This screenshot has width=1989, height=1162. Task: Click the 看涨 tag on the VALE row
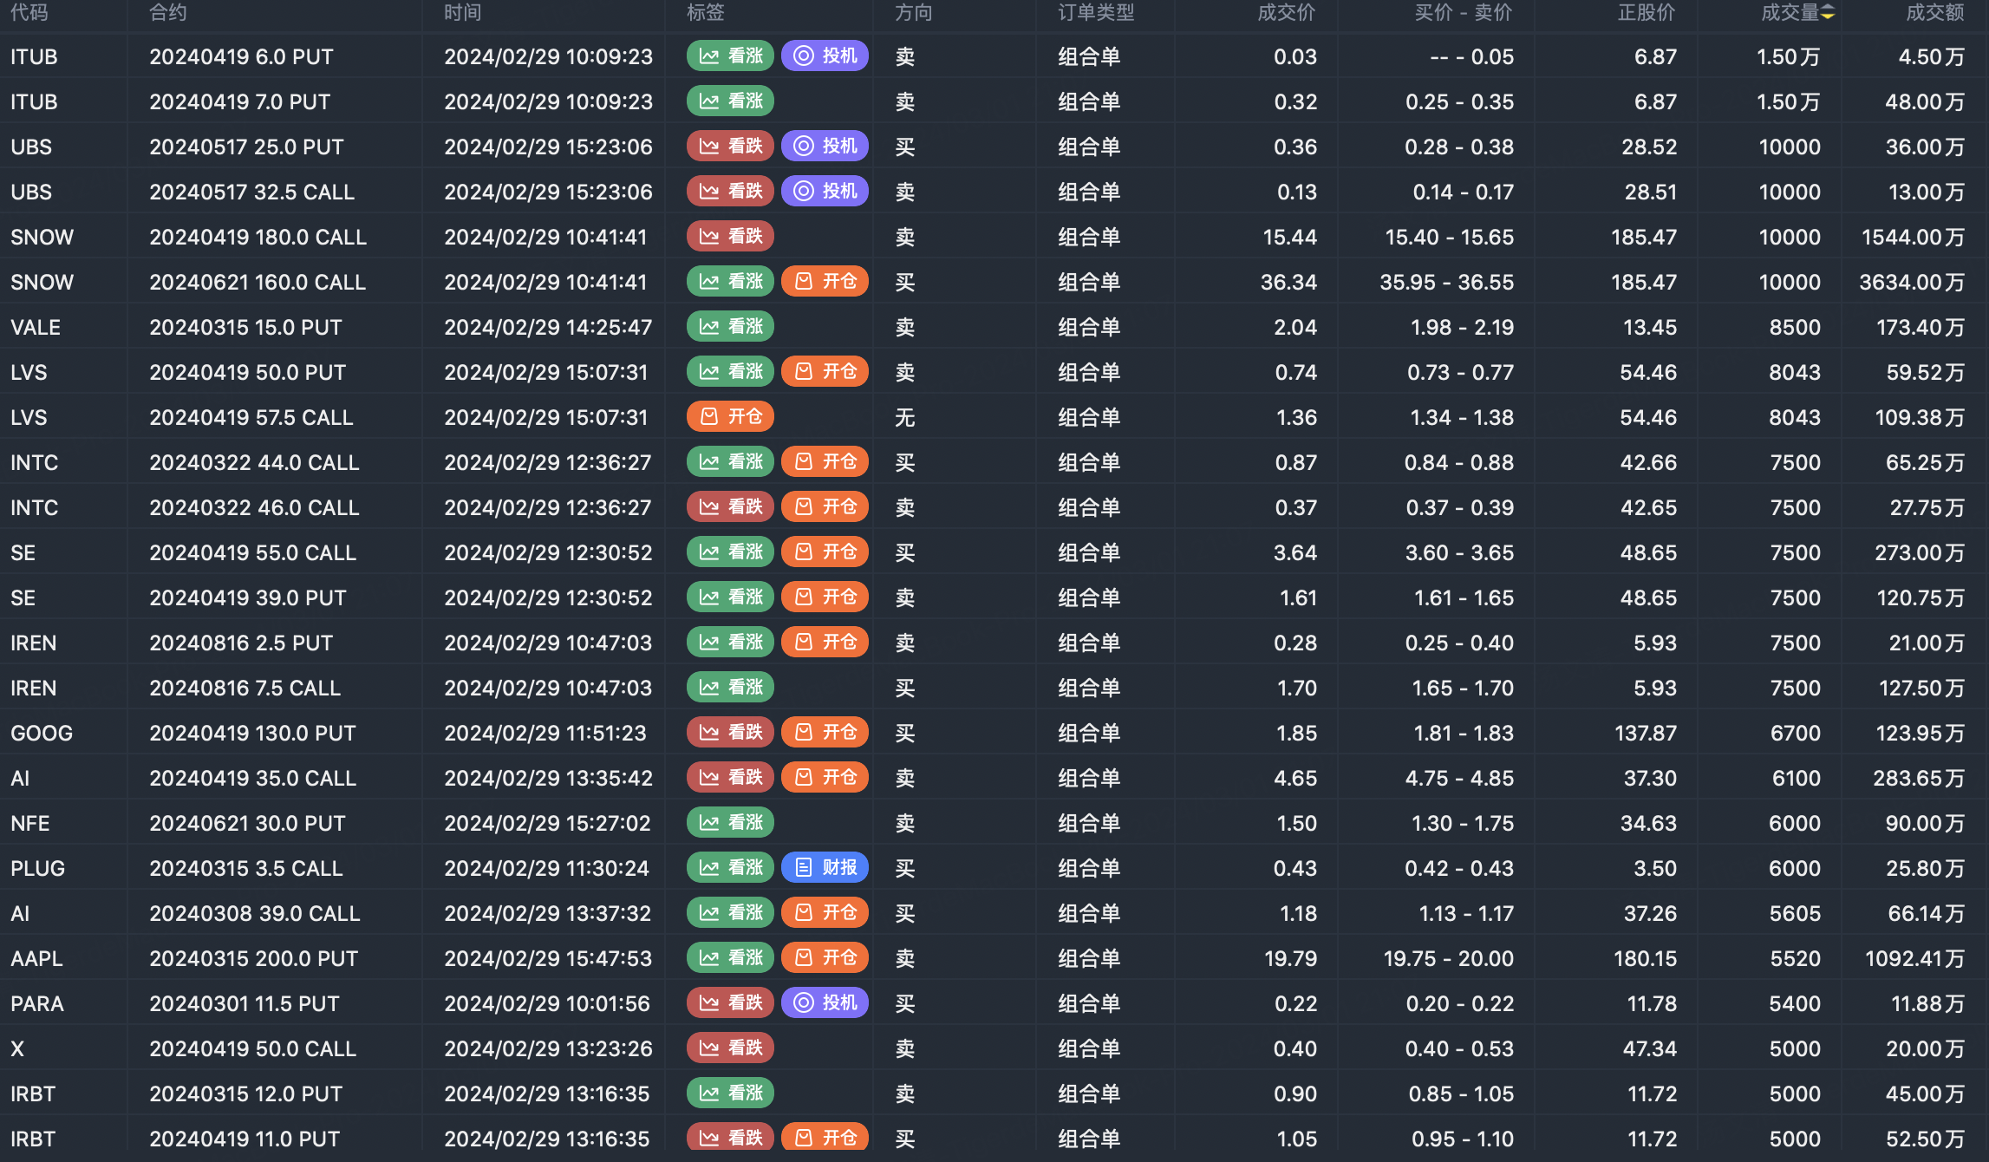pos(730,327)
